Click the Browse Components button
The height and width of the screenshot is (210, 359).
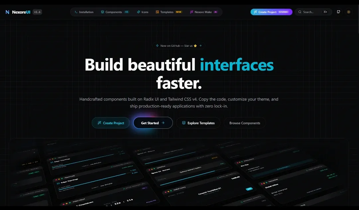(245, 123)
